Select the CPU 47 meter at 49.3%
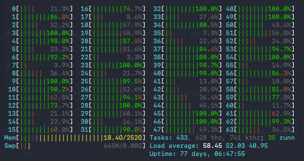This screenshot has height=161, width=304. (187, 130)
